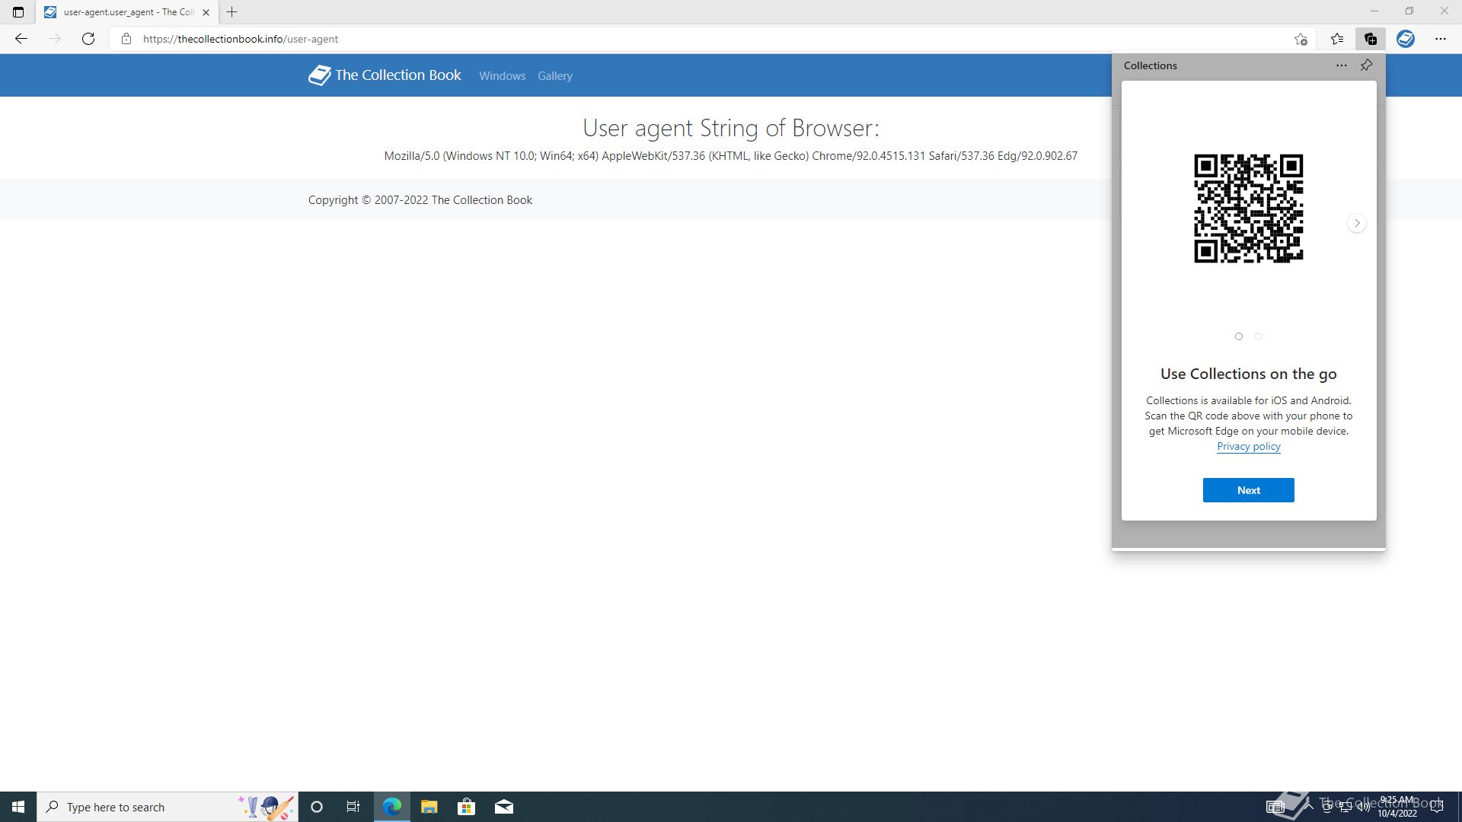This screenshot has width=1462, height=822.
Task: Select first carousel page dot
Action: pyautogui.click(x=1239, y=336)
